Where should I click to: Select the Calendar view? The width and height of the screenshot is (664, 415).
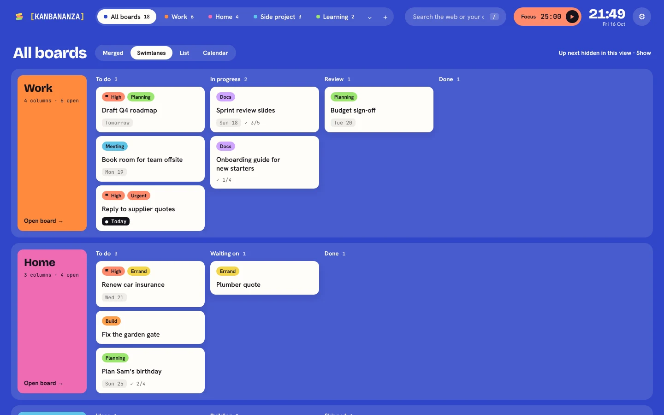pos(215,53)
